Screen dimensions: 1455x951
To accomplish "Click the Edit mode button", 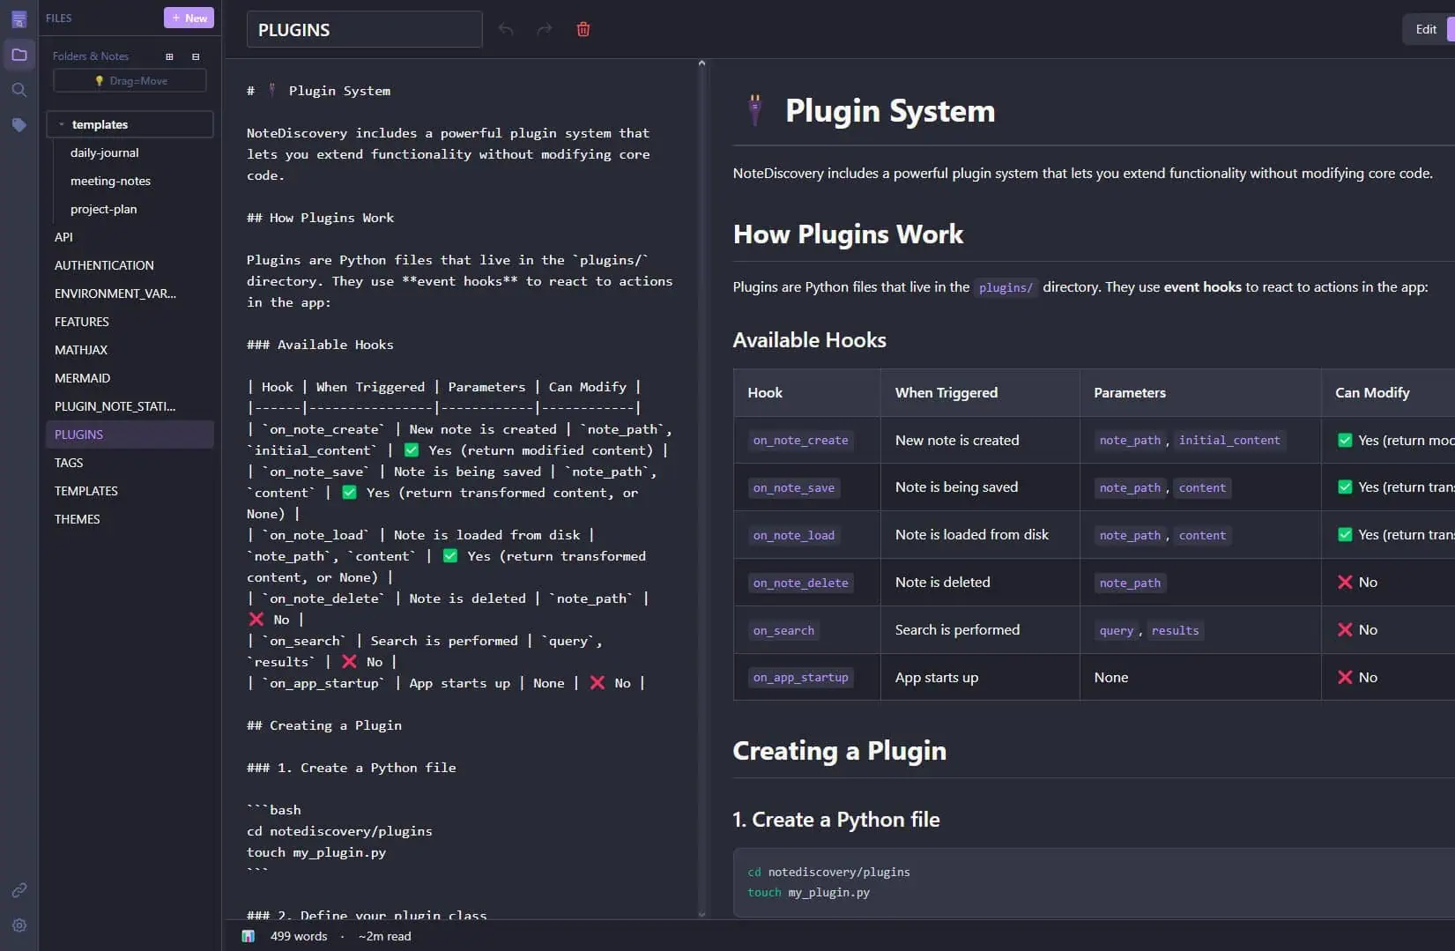I will (x=1426, y=29).
